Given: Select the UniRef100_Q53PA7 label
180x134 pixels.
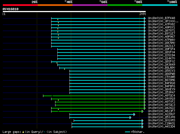Looking at the screenshot, I should [161, 93].
